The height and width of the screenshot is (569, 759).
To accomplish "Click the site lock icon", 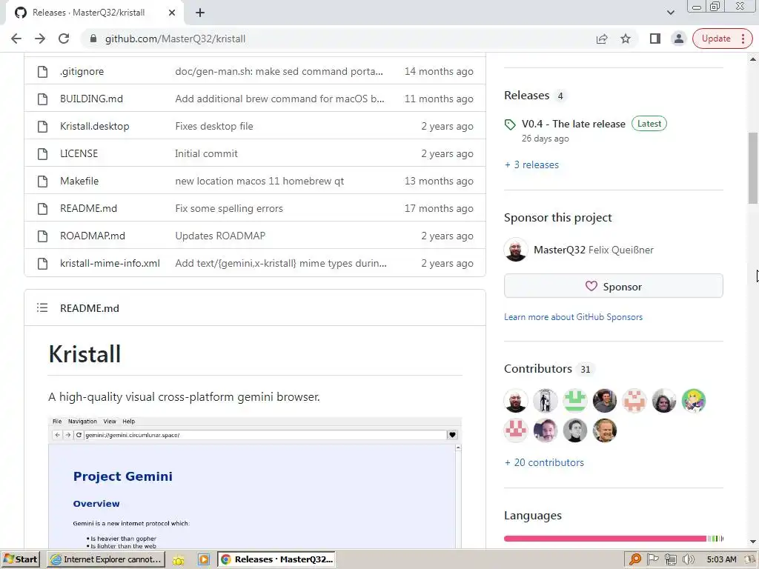I will (93, 39).
